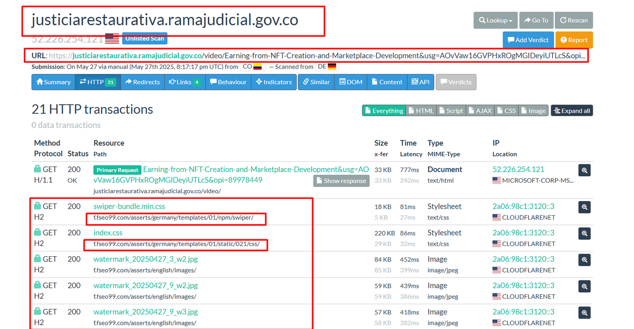The image size is (634, 329).
Task: Click lock icon in watermark_20250427_3_w2.jpg row
Action: pyautogui.click(x=38, y=259)
